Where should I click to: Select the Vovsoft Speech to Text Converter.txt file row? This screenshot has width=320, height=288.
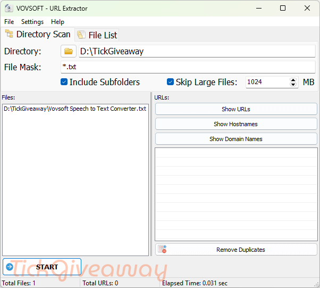point(75,109)
